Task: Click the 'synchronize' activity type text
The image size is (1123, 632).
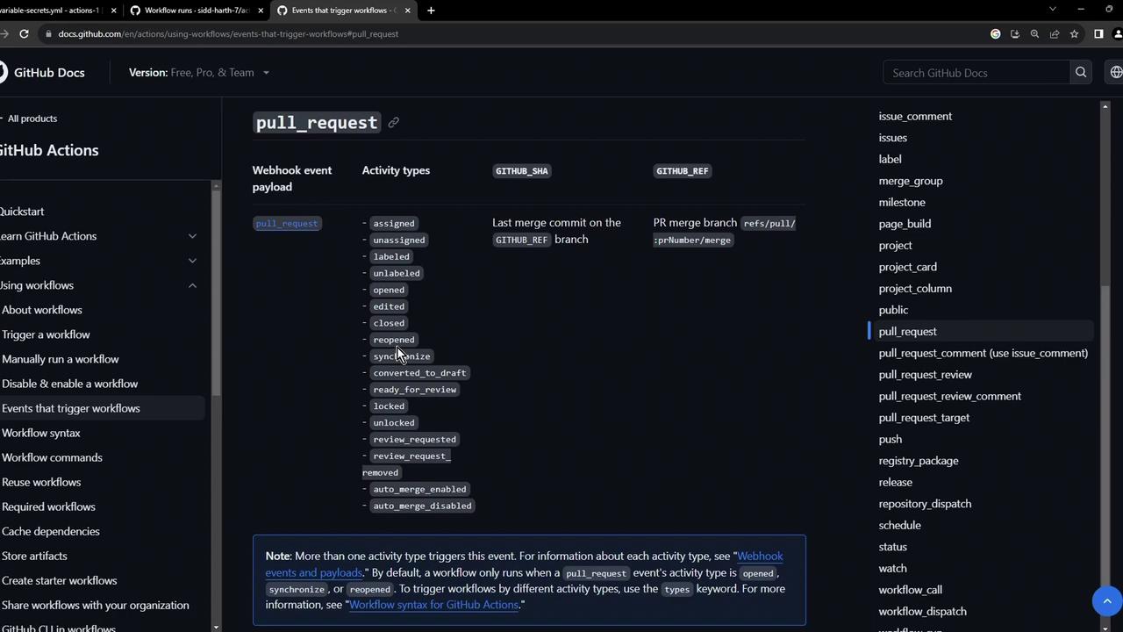Action: point(402,356)
